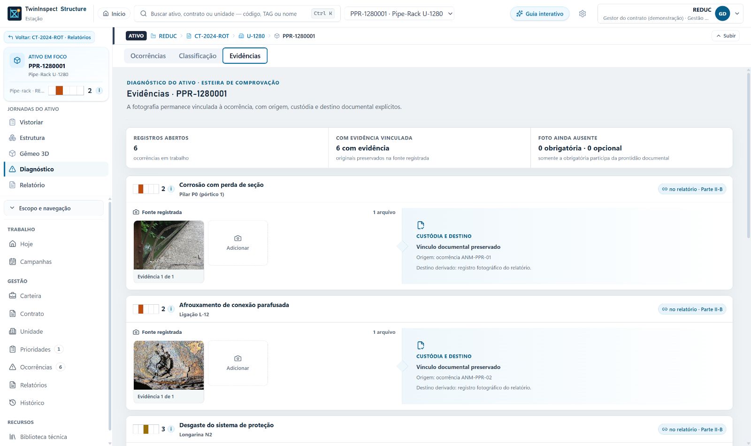Click the '6 com evidência' value
Viewport: 751px width, 446px height.
[x=362, y=148]
